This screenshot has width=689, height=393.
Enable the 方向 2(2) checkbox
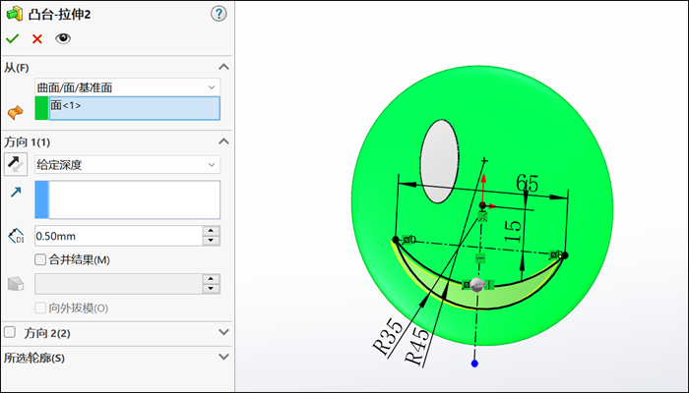point(10,332)
